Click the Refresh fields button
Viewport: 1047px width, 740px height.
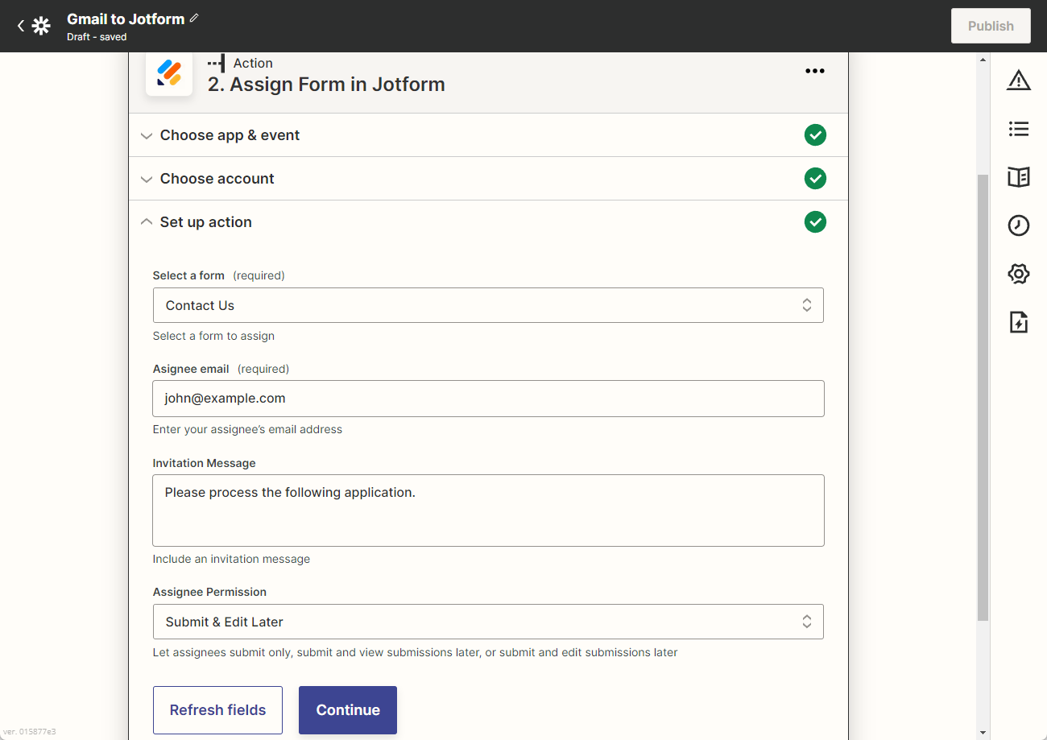[217, 710]
